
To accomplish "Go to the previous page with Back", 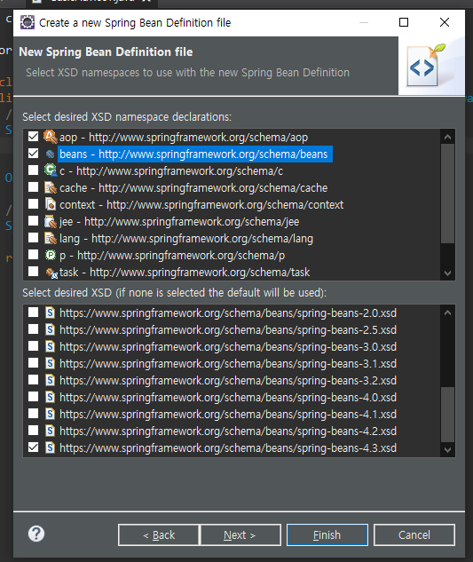I will [x=158, y=534].
